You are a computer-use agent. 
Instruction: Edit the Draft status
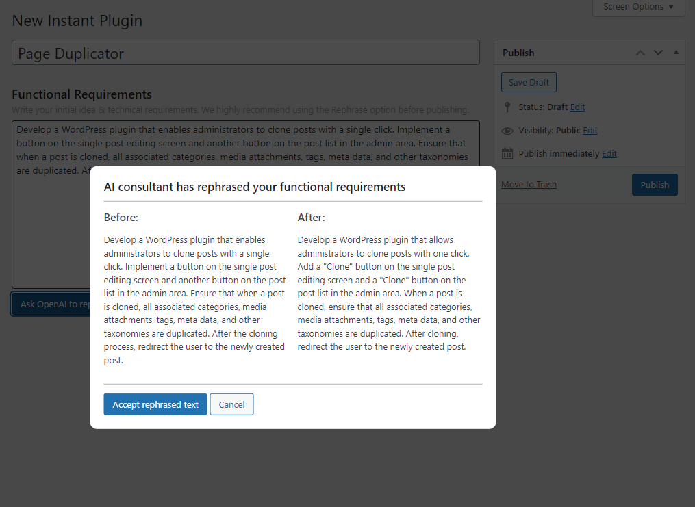tap(577, 107)
